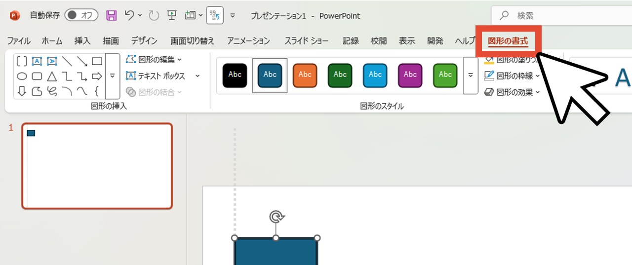Switch to the 表示 tab
Screen dimensions: 632x265
(x=407, y=41)
